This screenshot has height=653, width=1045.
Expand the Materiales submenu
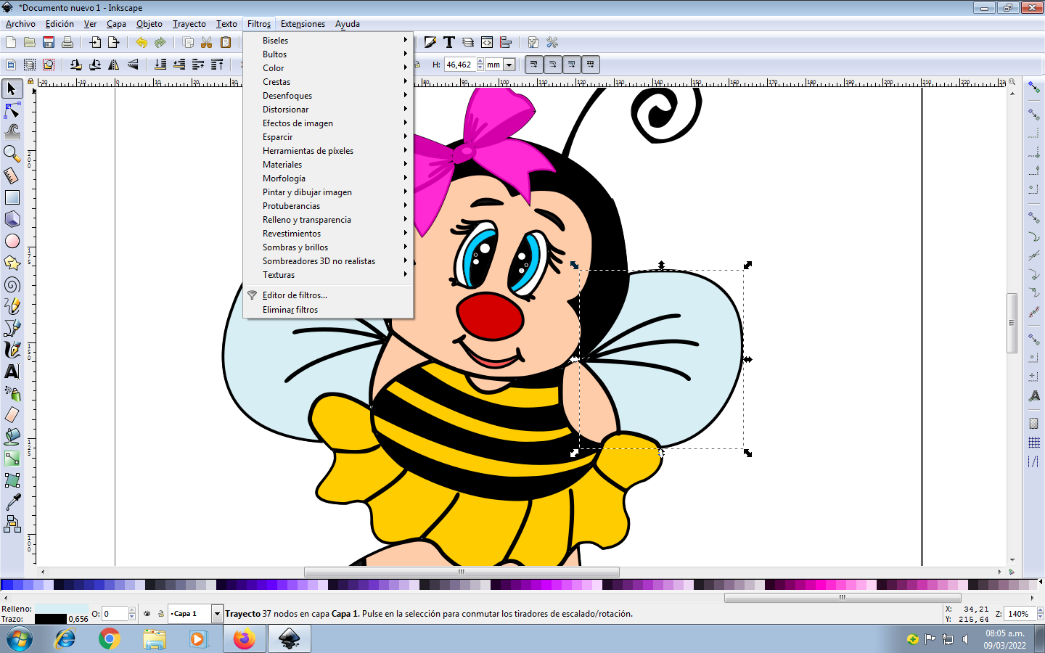pyautogui.click(x=328, y=165)
